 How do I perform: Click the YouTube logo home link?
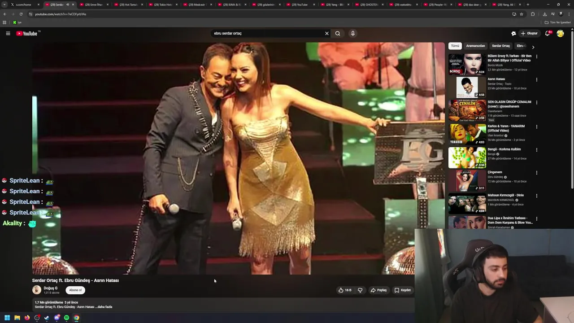click(x=27, y=33)
